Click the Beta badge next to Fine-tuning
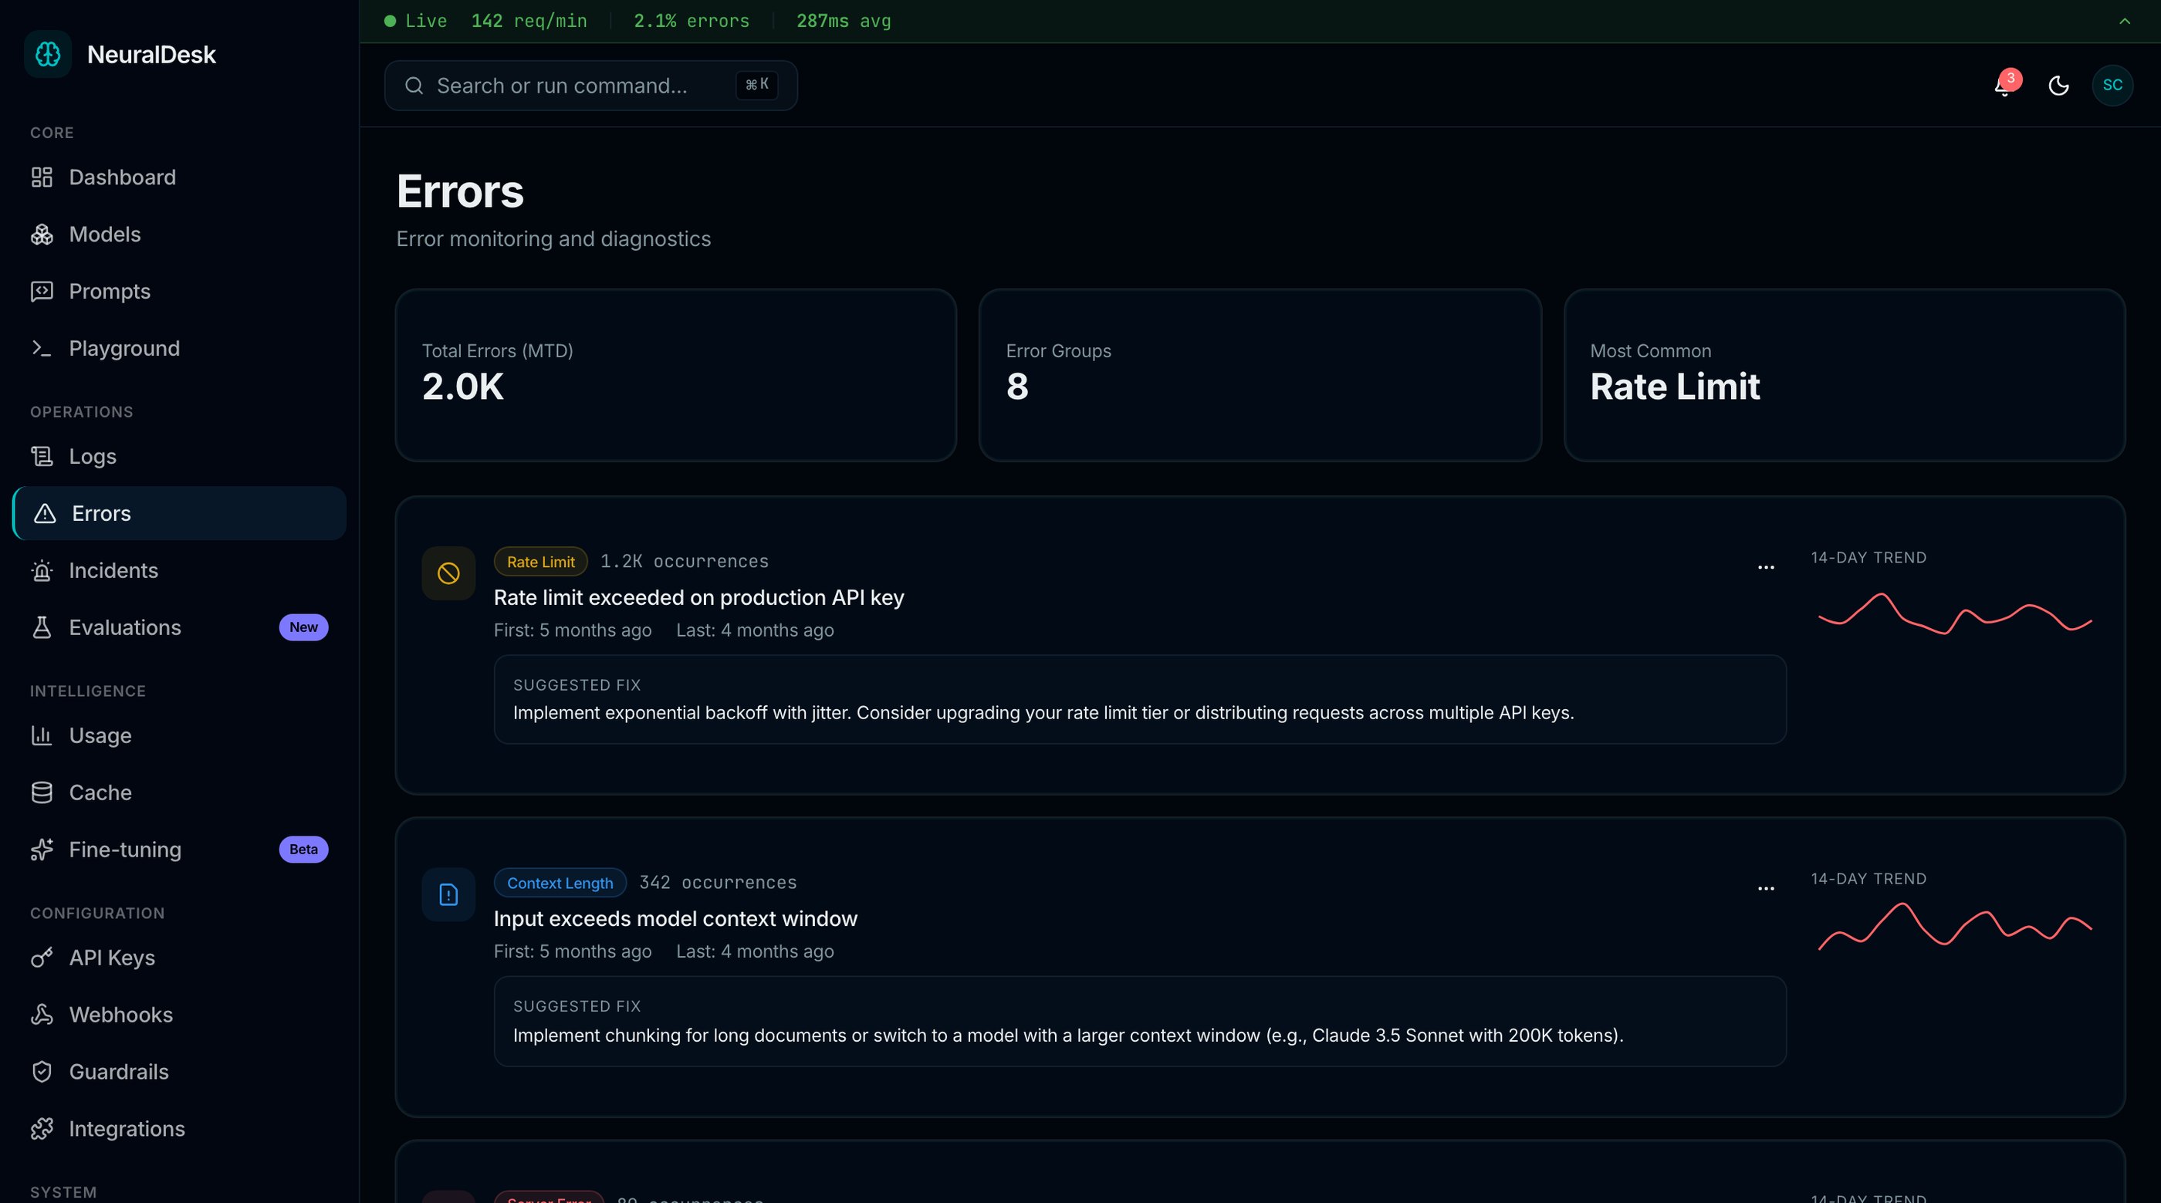The height and width of the screenshot is (1203, 2161). (x=303, y=850)
